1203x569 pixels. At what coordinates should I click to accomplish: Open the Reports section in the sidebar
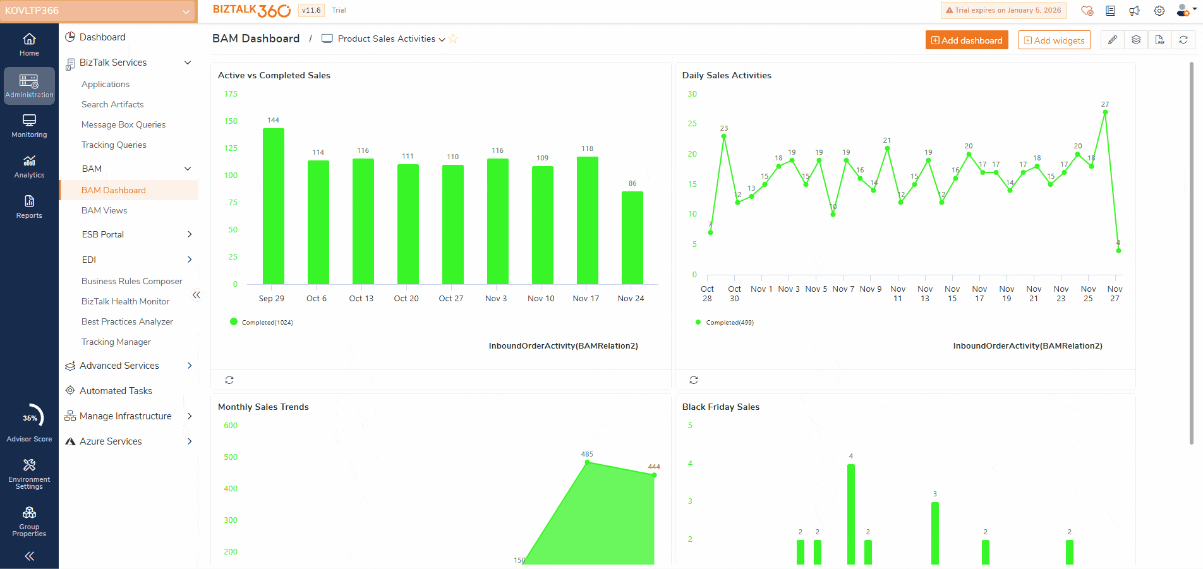point(29,207)
